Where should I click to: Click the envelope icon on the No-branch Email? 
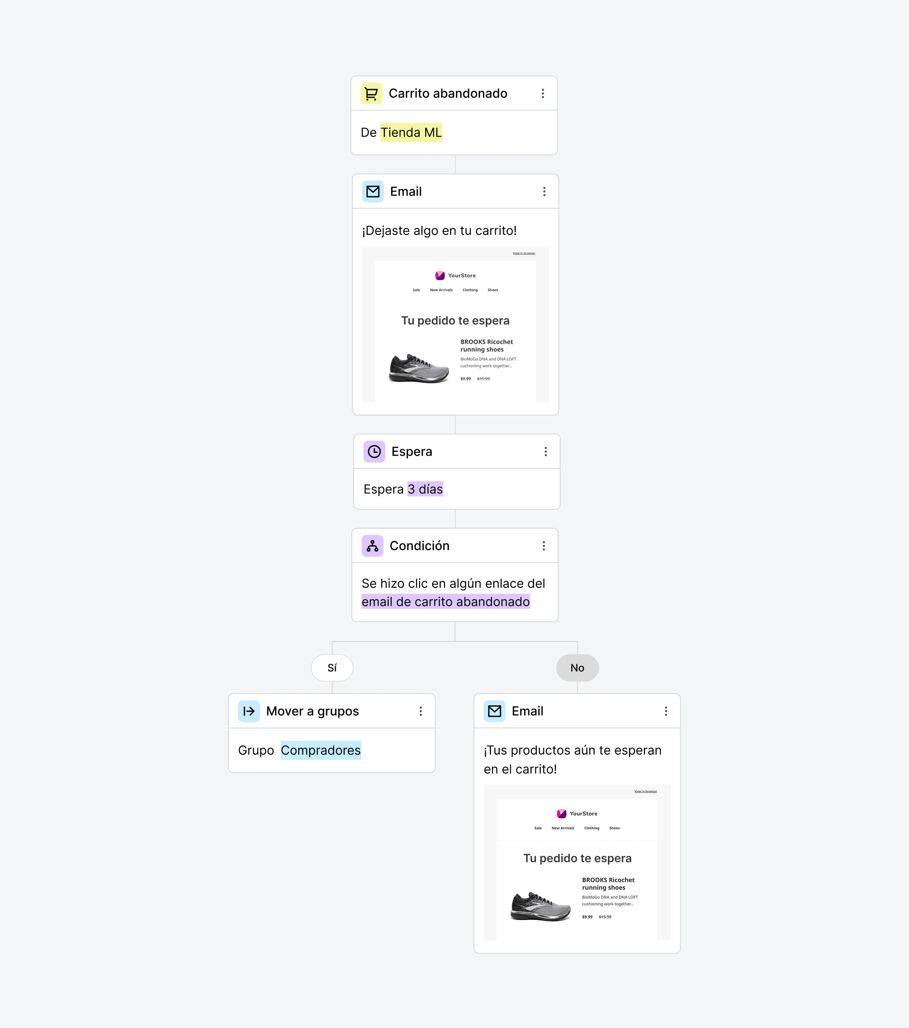coord(494,711)
